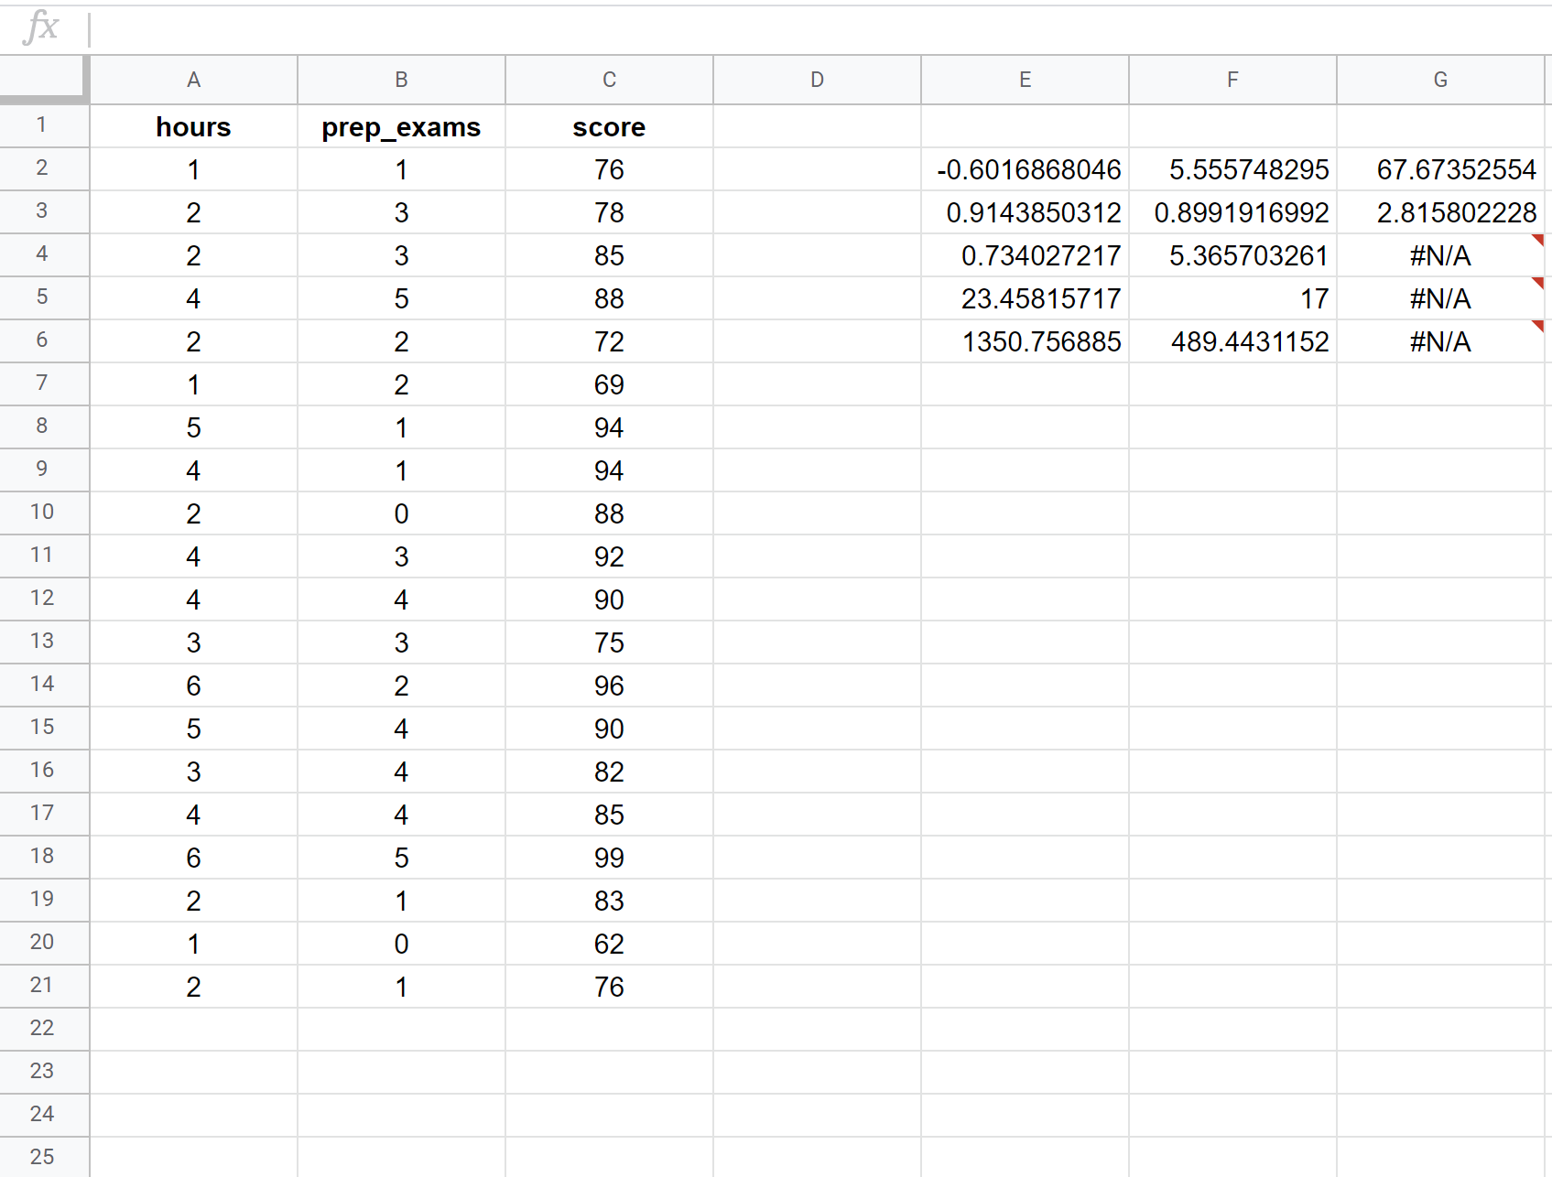Select cell with 0.734027217
Screen dimensions: 1552x1177
[1025, 255]
